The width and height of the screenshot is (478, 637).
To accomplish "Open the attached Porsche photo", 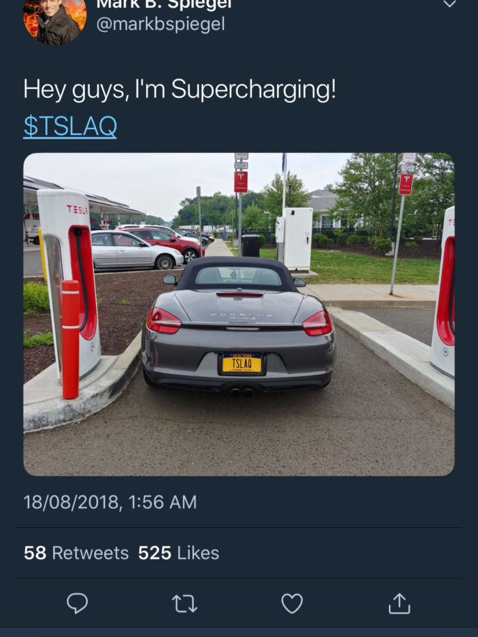I will (239, 314).
